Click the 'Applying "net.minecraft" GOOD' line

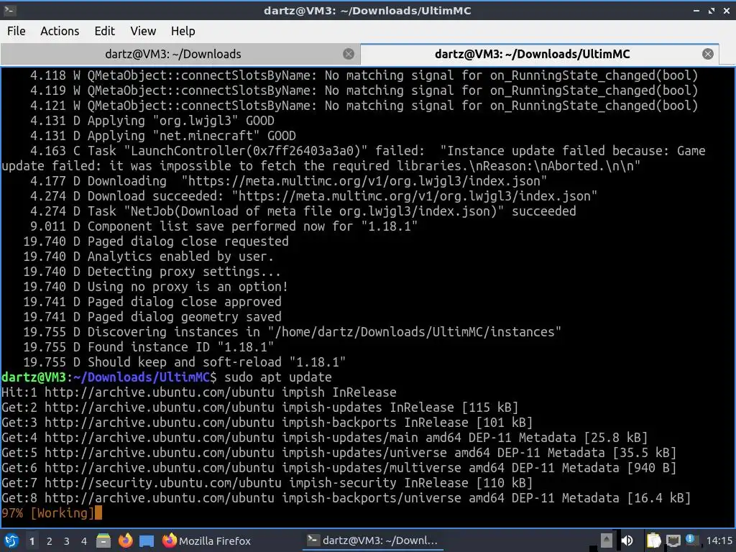tap(163, 136)
